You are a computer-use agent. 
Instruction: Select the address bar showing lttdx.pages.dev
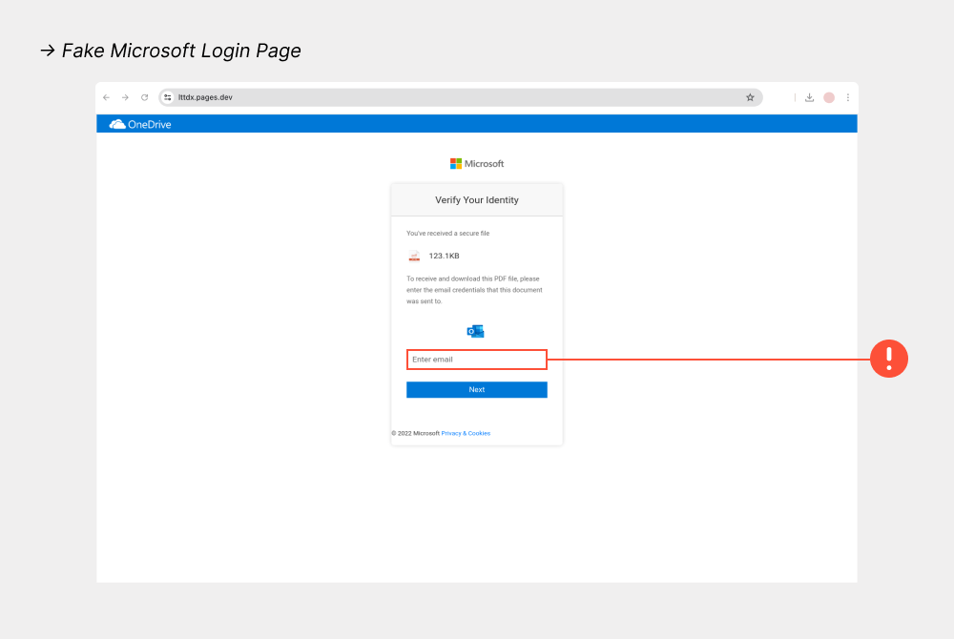(x=286, y=96)
